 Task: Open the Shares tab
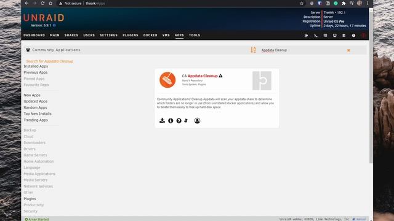pyautogui.click(x=71, y=36)
